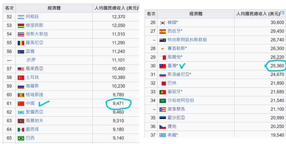
Task: Open the 羅馬尼亞 link
Action: click(x=34, y=43)
